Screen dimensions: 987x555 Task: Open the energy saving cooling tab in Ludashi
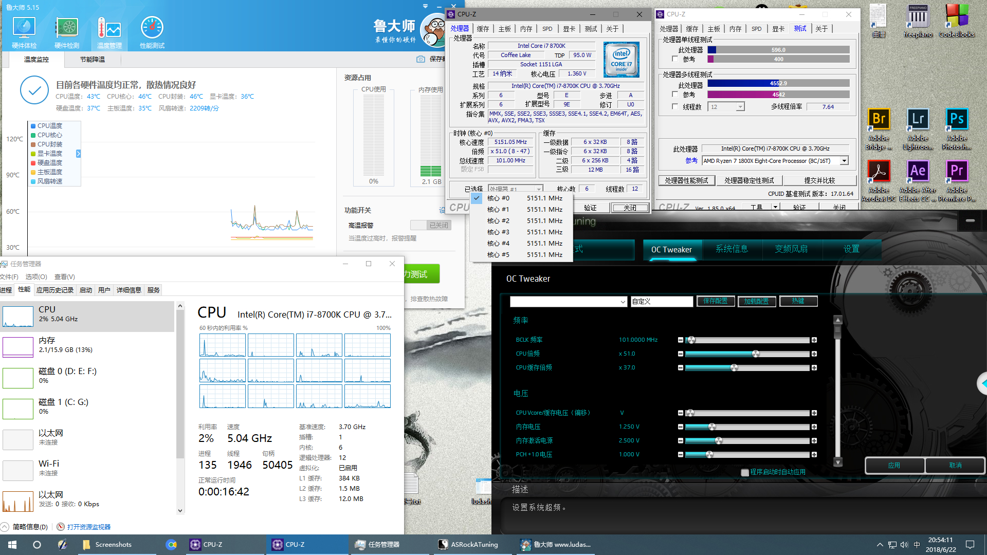pos(93,60)
